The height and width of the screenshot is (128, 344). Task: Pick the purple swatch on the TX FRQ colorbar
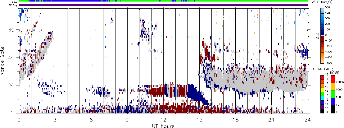point(322,107)
